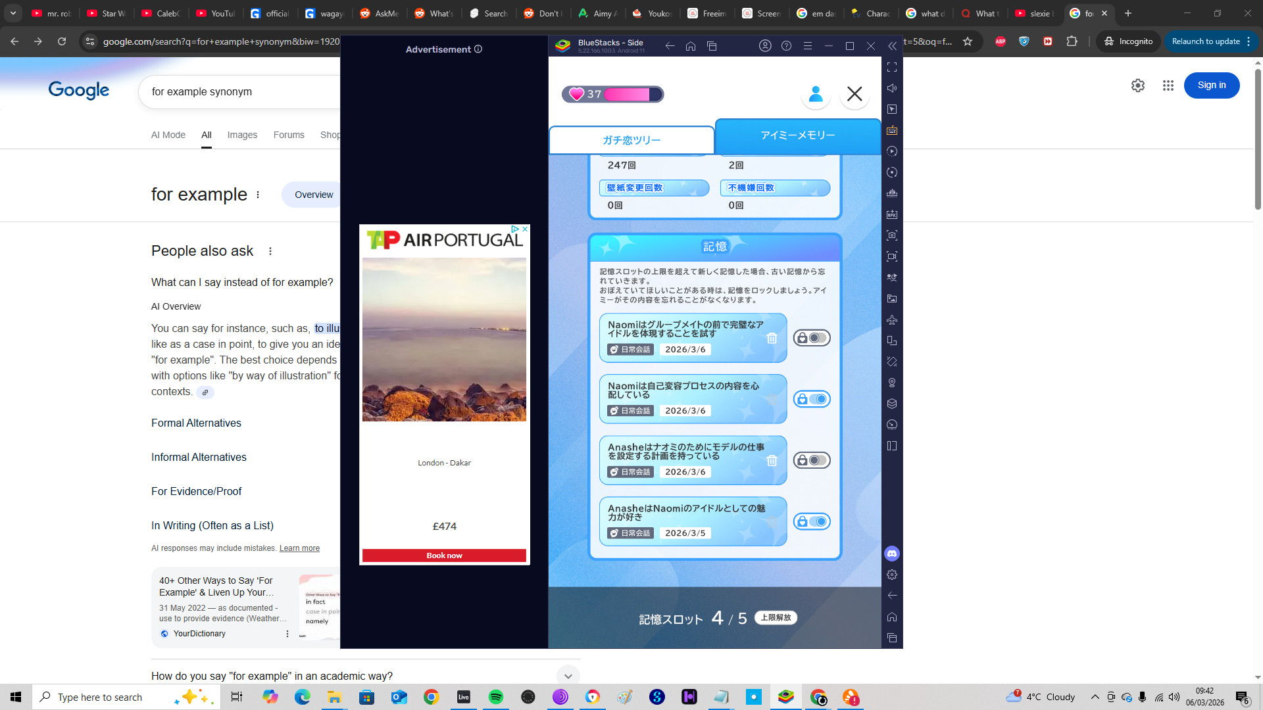Click Book now in Air Portugal ad

click(444, 556)
